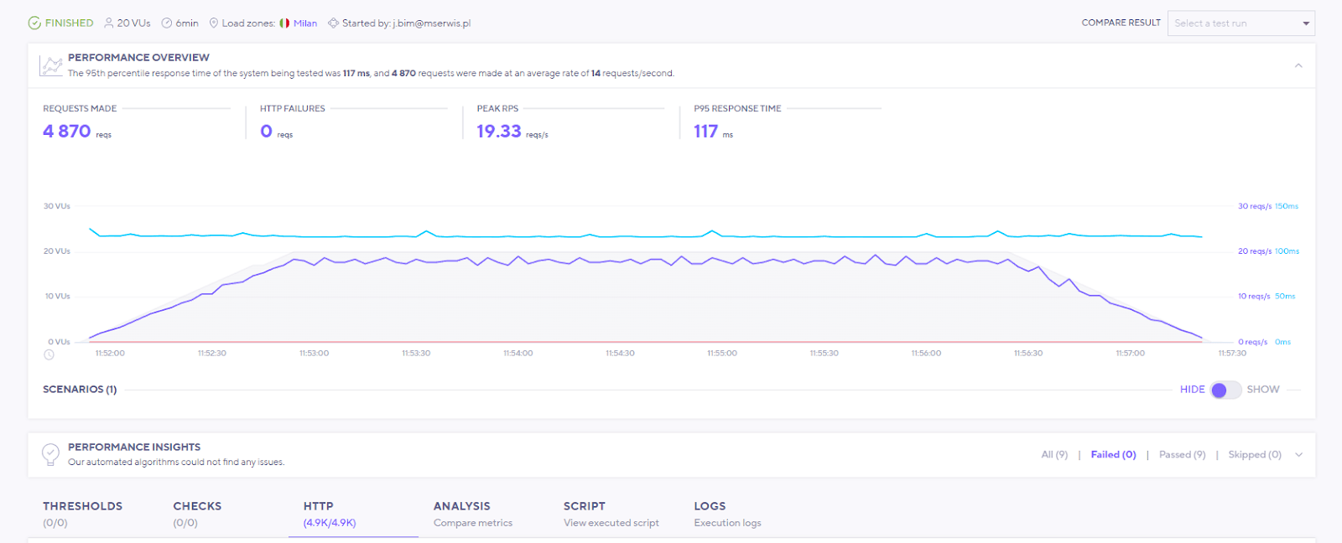The height and width of the screenshot is (543, 1342).
Task: Click the Italy flag icon beside Milan
Action: 284,23
